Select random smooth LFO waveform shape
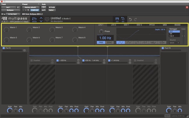The width and height of the screenshot is (189, 118). 162,42
